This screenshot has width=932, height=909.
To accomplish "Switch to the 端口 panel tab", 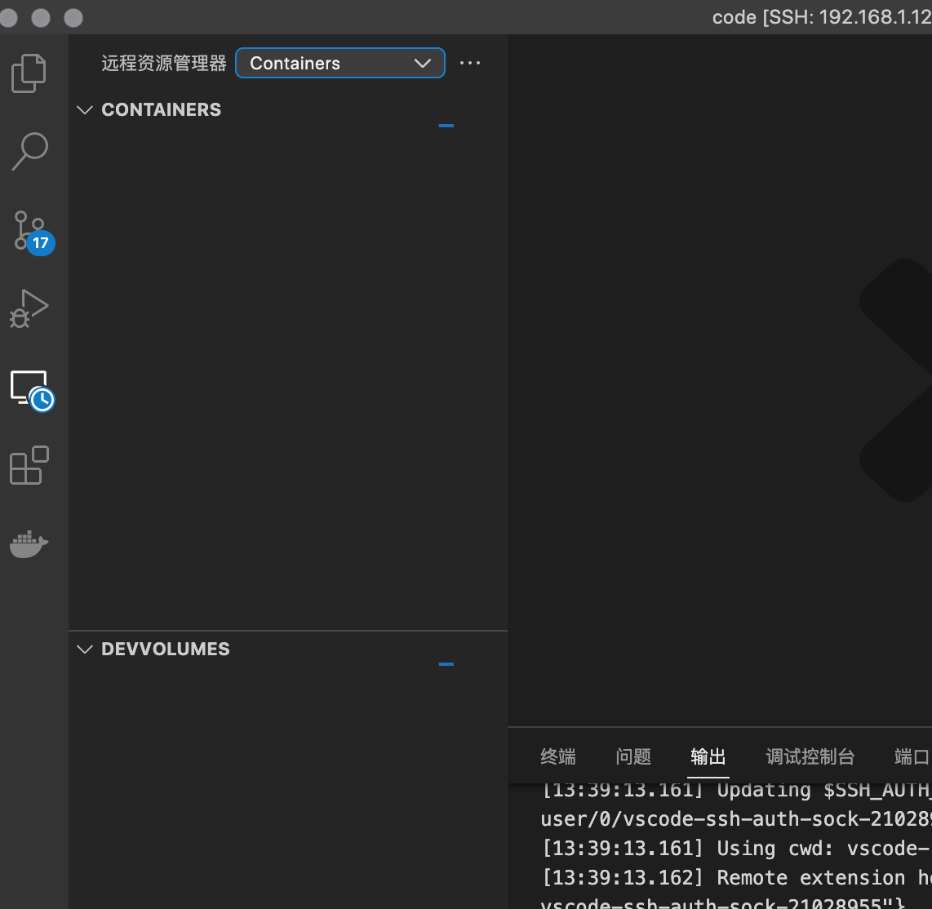I will 912,756.
